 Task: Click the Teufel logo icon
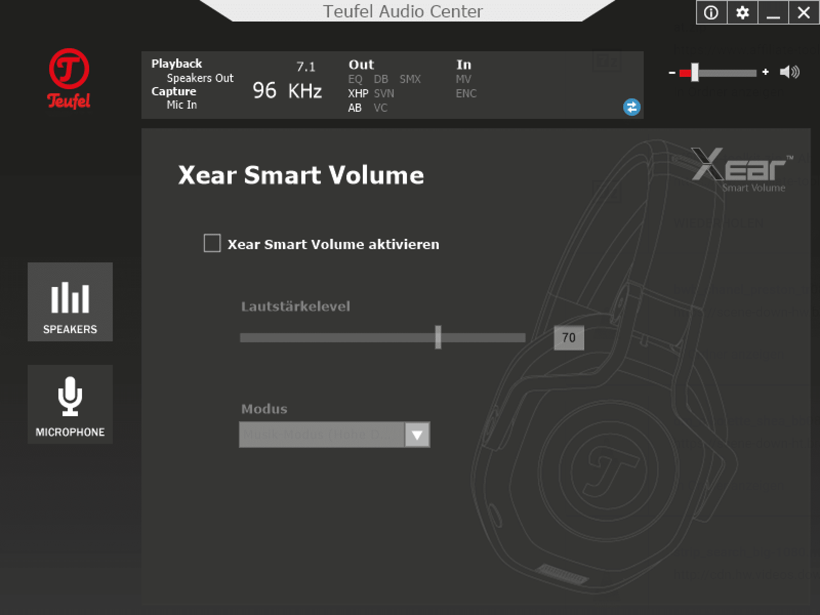pos(69,78)
